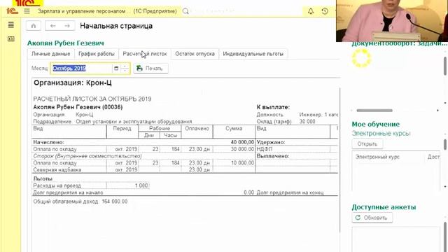Switch to График работы tab

pyautogui.click(x=97, y=54)
